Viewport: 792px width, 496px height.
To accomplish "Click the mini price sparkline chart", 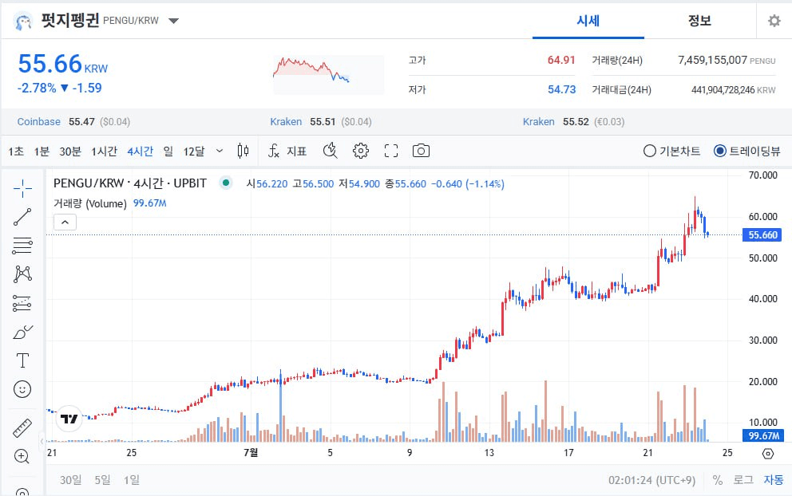I will [x=328, y=75].
